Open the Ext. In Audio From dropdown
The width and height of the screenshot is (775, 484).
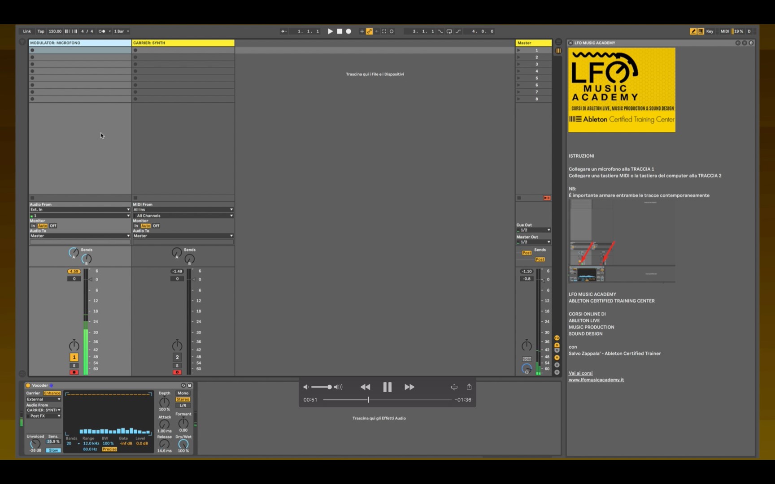coord(80,210)
